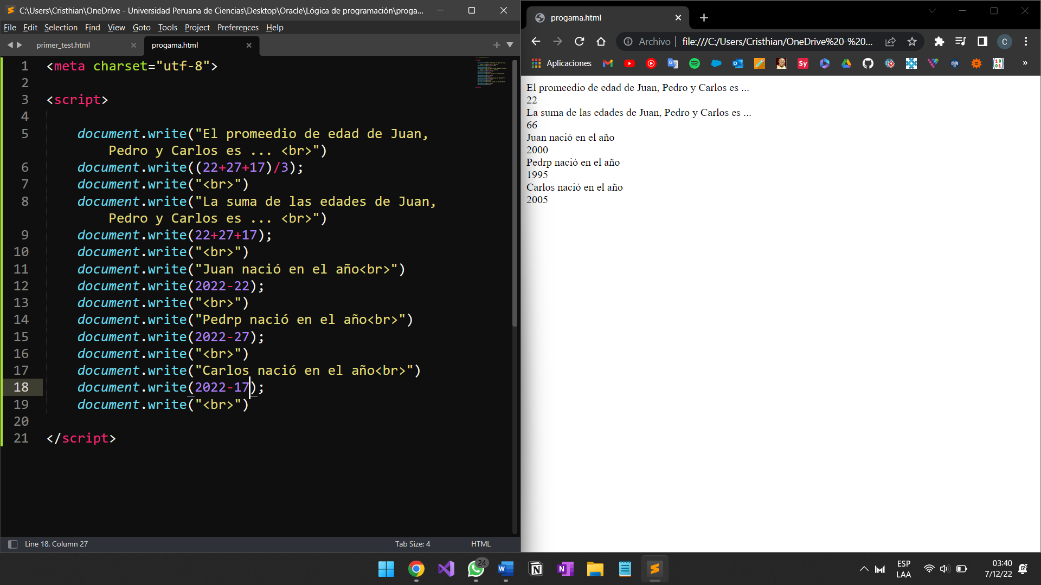Change the Tab Size: 4 setting

click(x=413, y=544)
